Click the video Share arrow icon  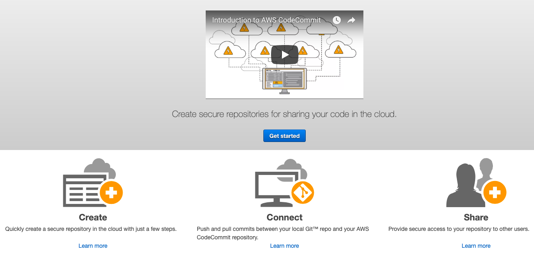pyautogui.click(x=351, y=20)
